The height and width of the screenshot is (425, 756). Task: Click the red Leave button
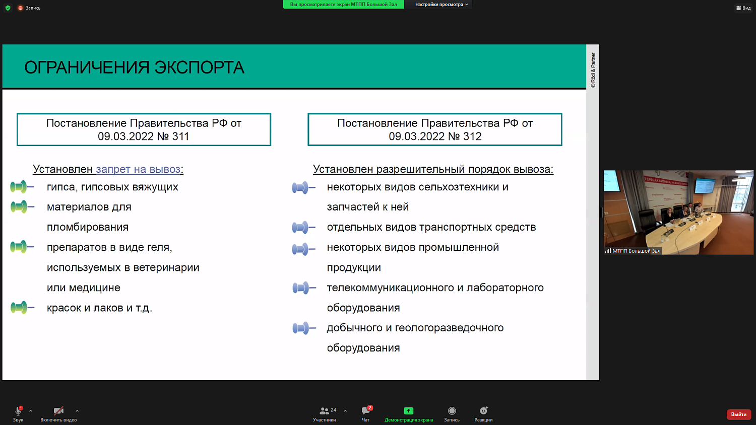[739, 414]
